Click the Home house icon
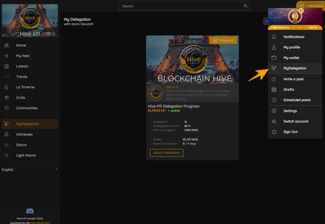Screen dimensions: 325x224 click(x=7, y=45)
